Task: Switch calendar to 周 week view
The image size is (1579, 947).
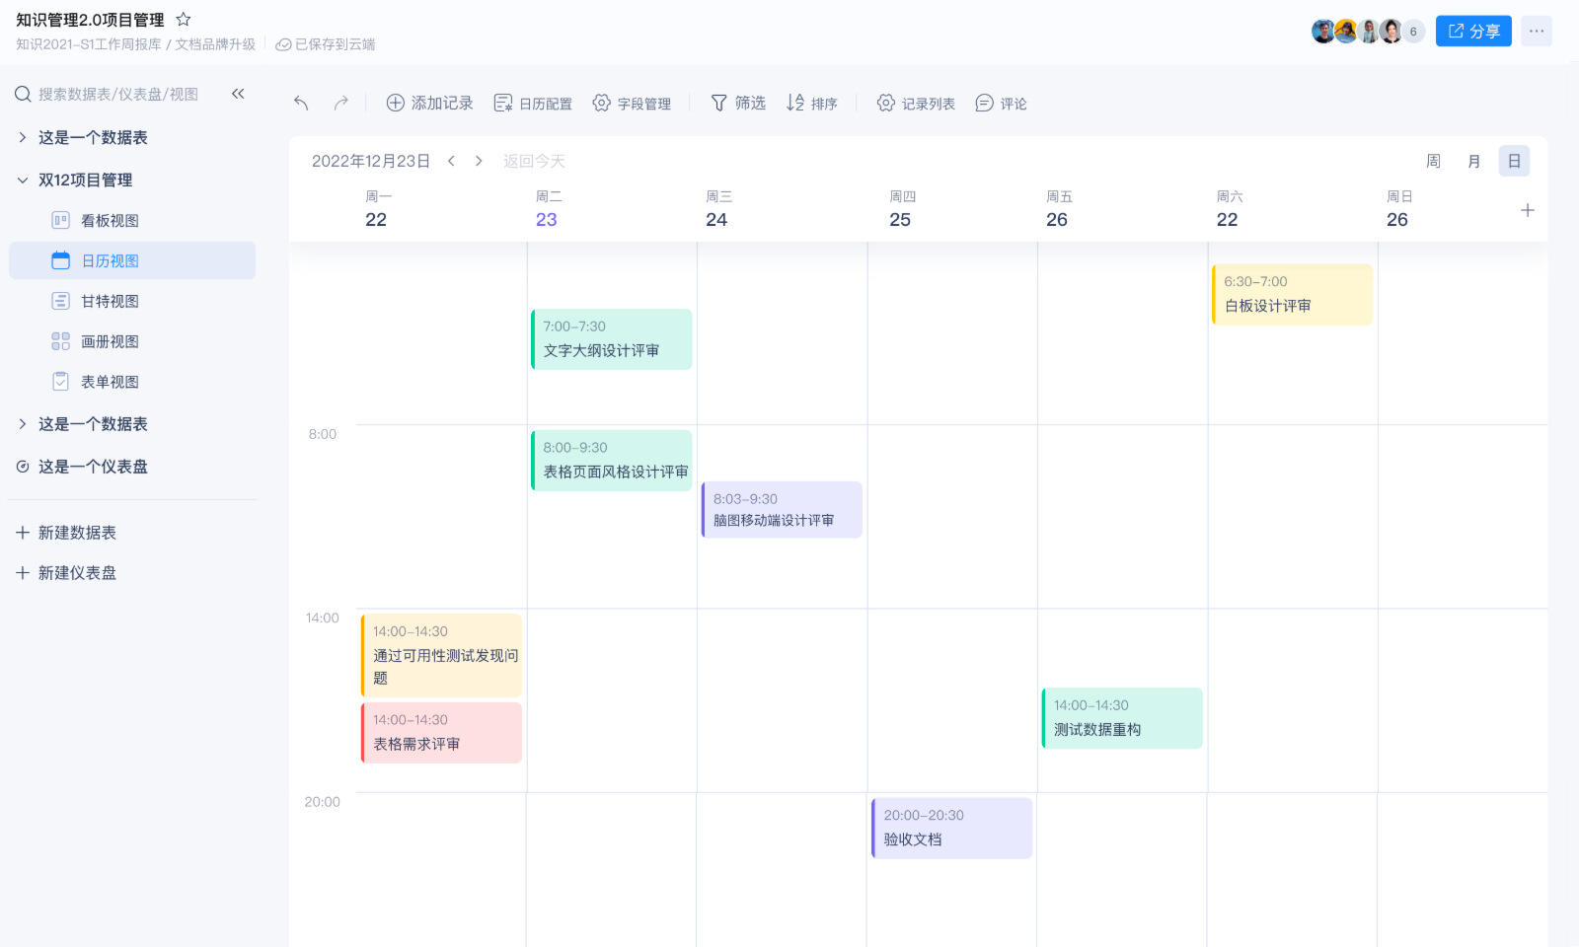Action: [1433, 161]
